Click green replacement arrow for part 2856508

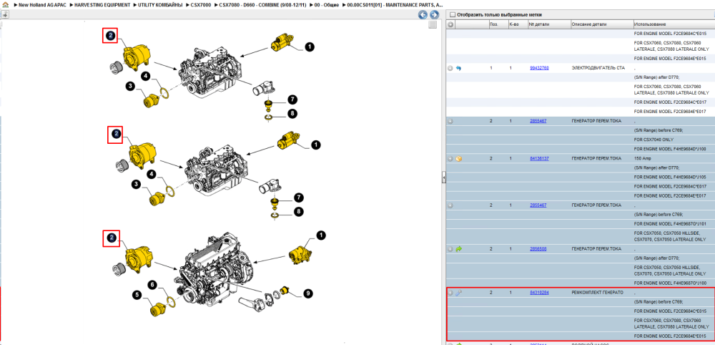click(x=459, y=249)
